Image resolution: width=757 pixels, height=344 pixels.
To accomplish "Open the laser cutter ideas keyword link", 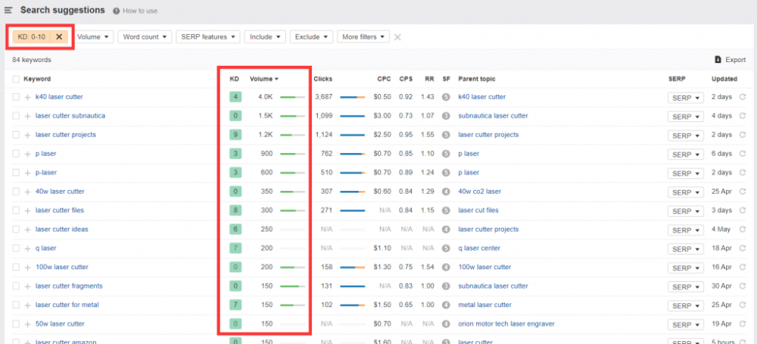I will tap(62, 230).
